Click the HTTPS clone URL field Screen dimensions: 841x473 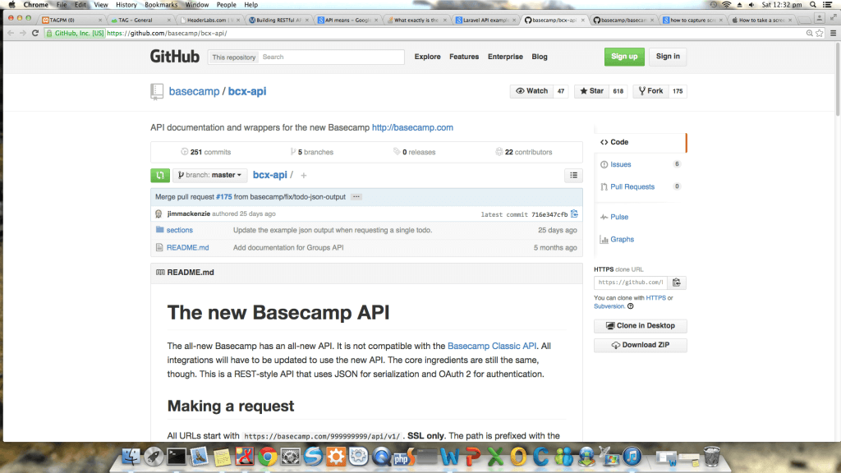tap(631, 282)
